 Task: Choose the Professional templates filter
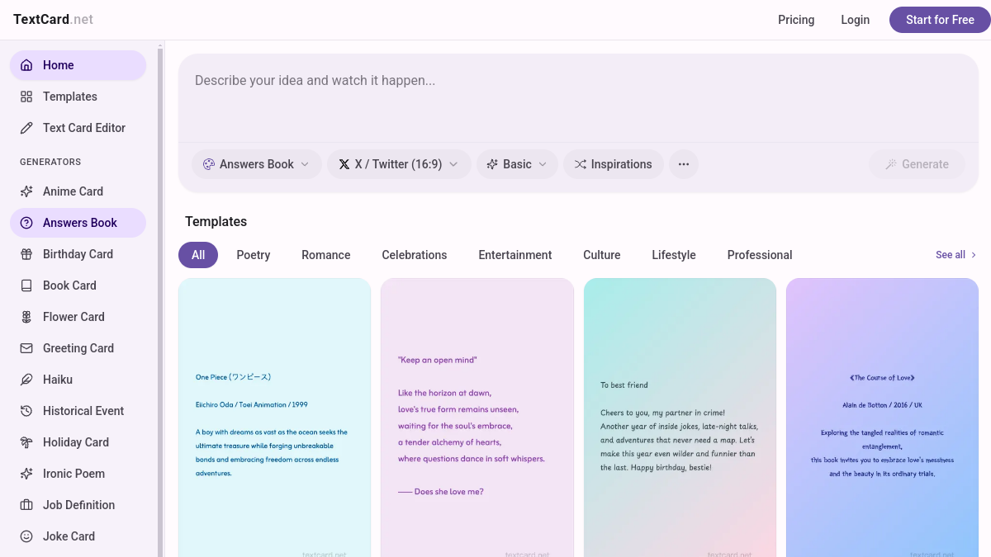pyautogui.click(x=760, y=255)
